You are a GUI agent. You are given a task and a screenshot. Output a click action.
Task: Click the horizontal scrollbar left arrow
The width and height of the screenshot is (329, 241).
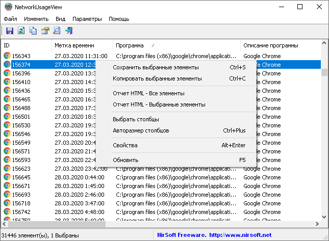click(x=4, y=224)
